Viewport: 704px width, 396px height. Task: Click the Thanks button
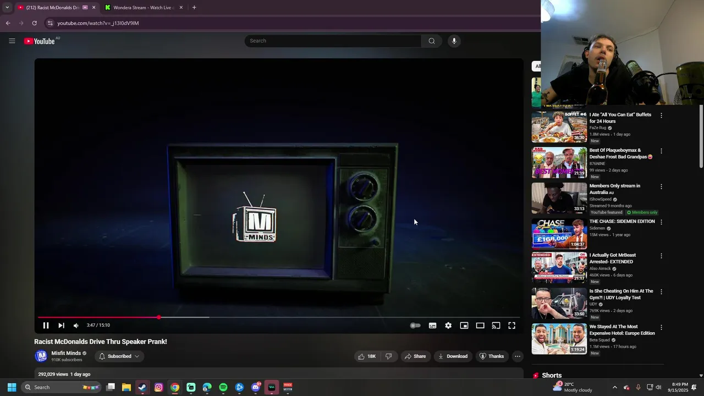[x=491, y=356]
